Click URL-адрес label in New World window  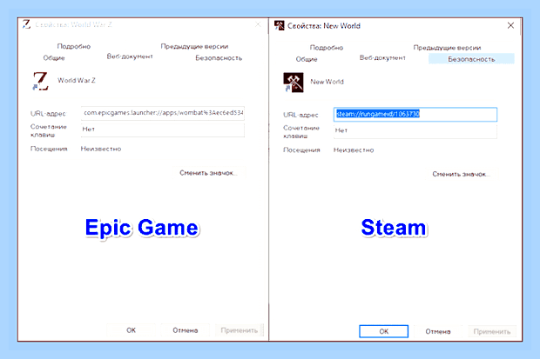pyautogui.click(x=300, y=115)
